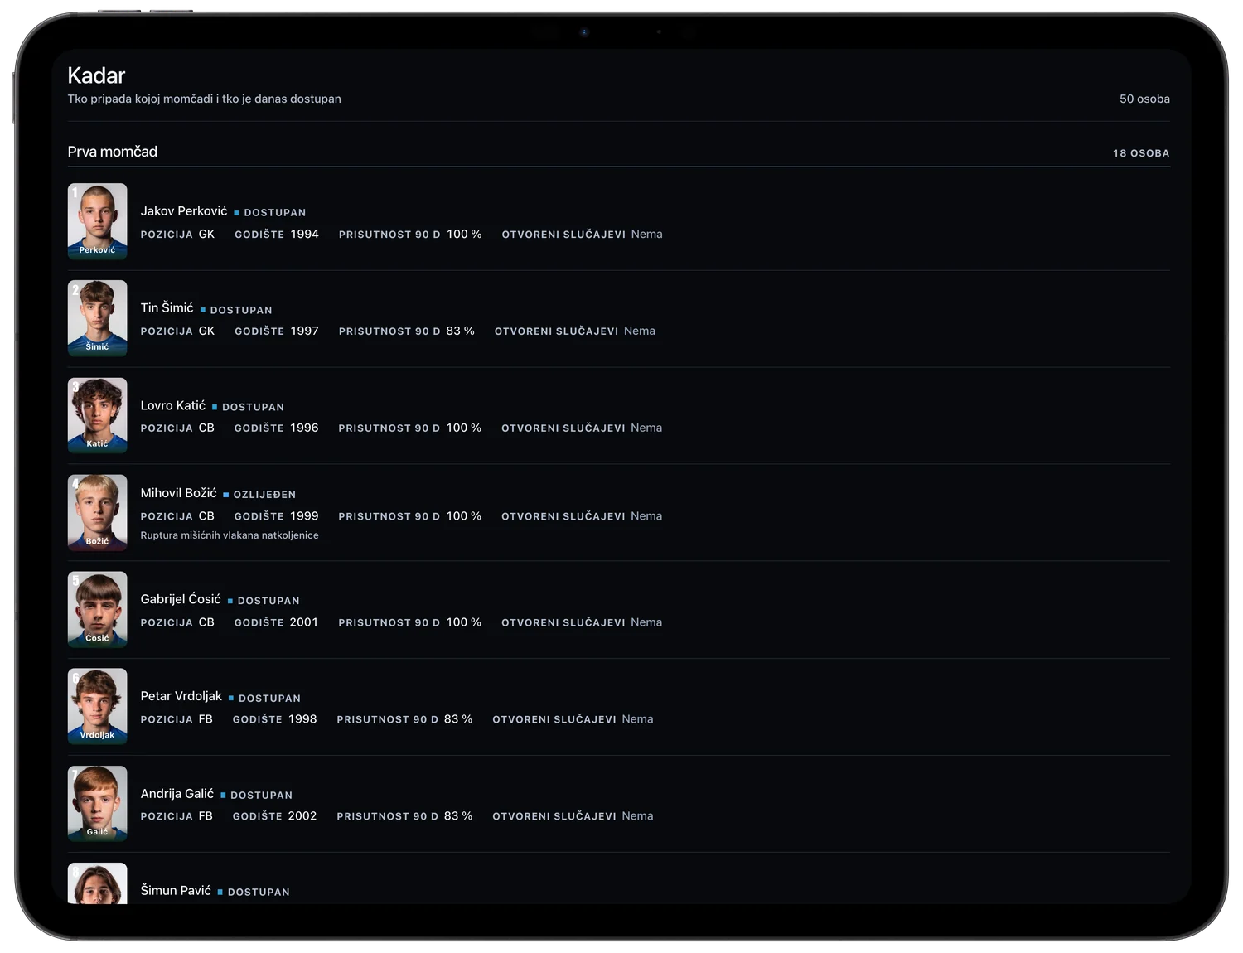Click 'Nema' open cases for Tin Šimić
The width and height of the screenshot is (1243, 953).
[x=640, y=331]
